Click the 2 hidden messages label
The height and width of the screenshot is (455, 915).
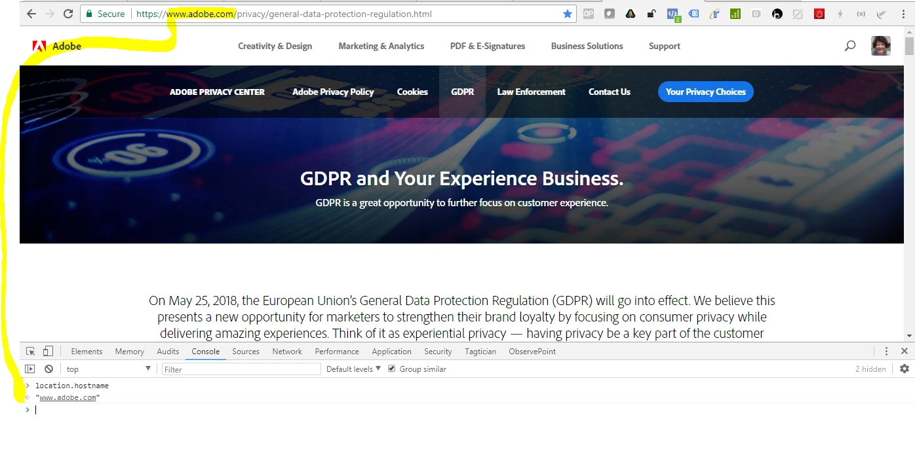click(x=870, y=369)
